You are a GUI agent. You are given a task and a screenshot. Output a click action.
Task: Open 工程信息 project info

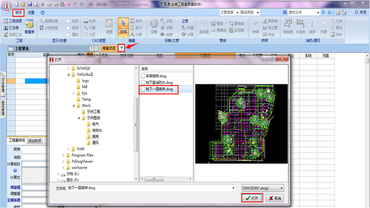[x=13, y=21]
